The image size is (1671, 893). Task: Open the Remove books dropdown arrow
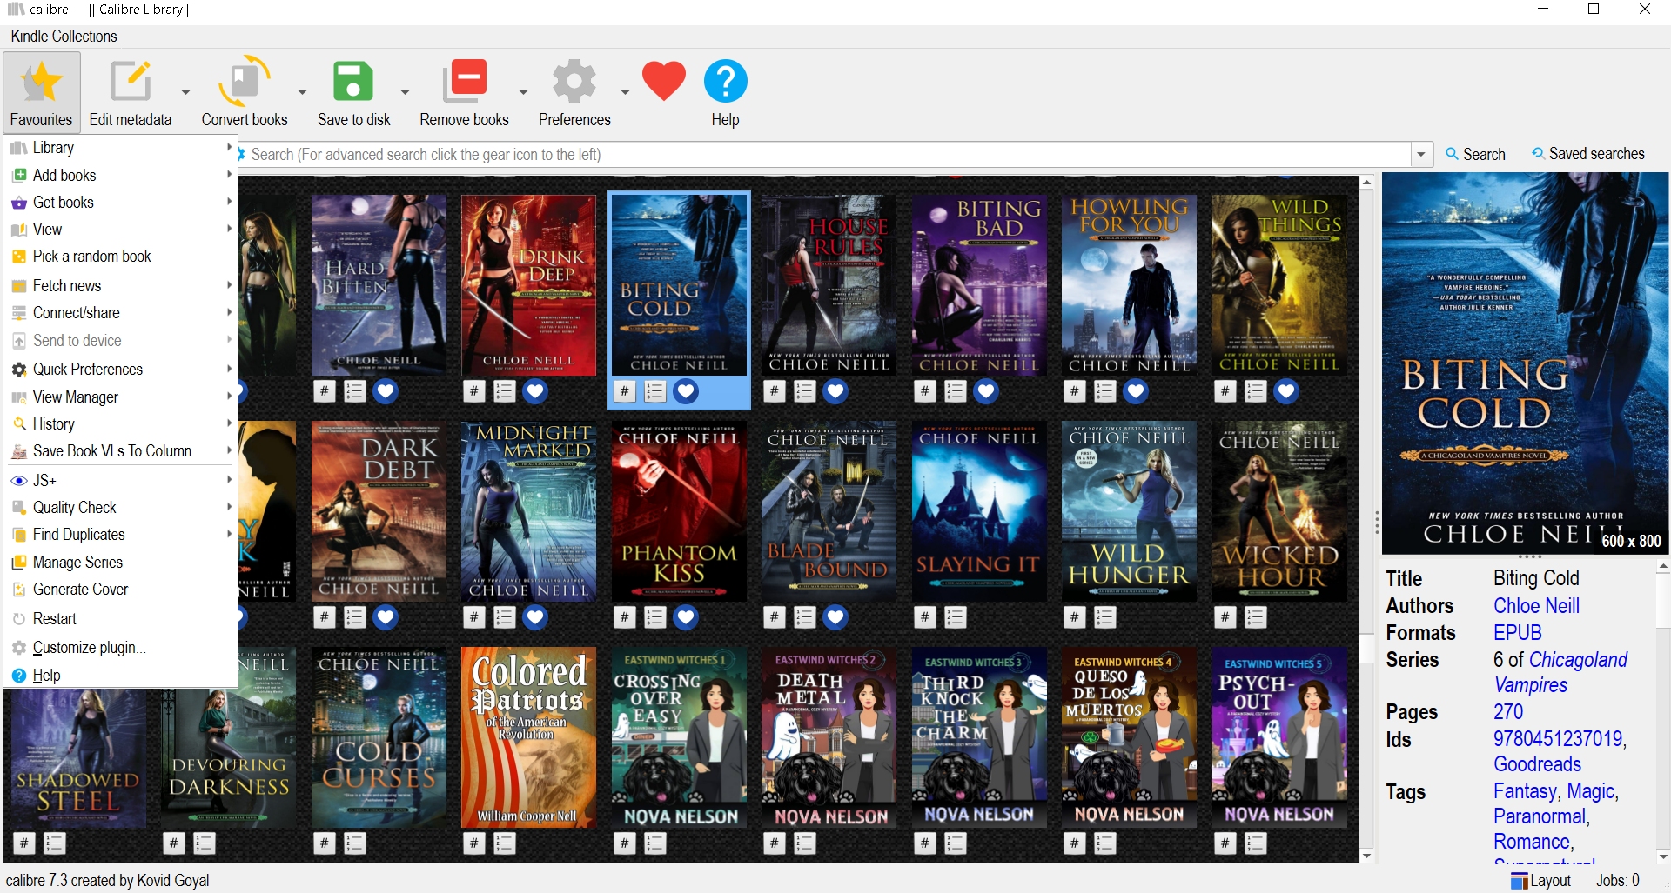523,92
